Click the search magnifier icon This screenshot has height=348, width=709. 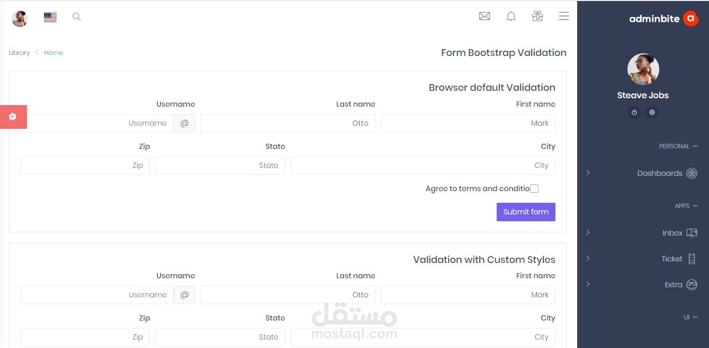(x=77, y=17)
